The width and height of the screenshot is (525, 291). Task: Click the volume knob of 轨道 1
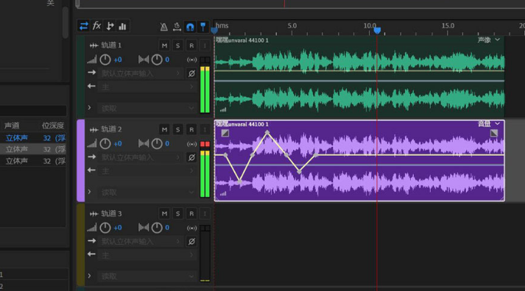105,60
